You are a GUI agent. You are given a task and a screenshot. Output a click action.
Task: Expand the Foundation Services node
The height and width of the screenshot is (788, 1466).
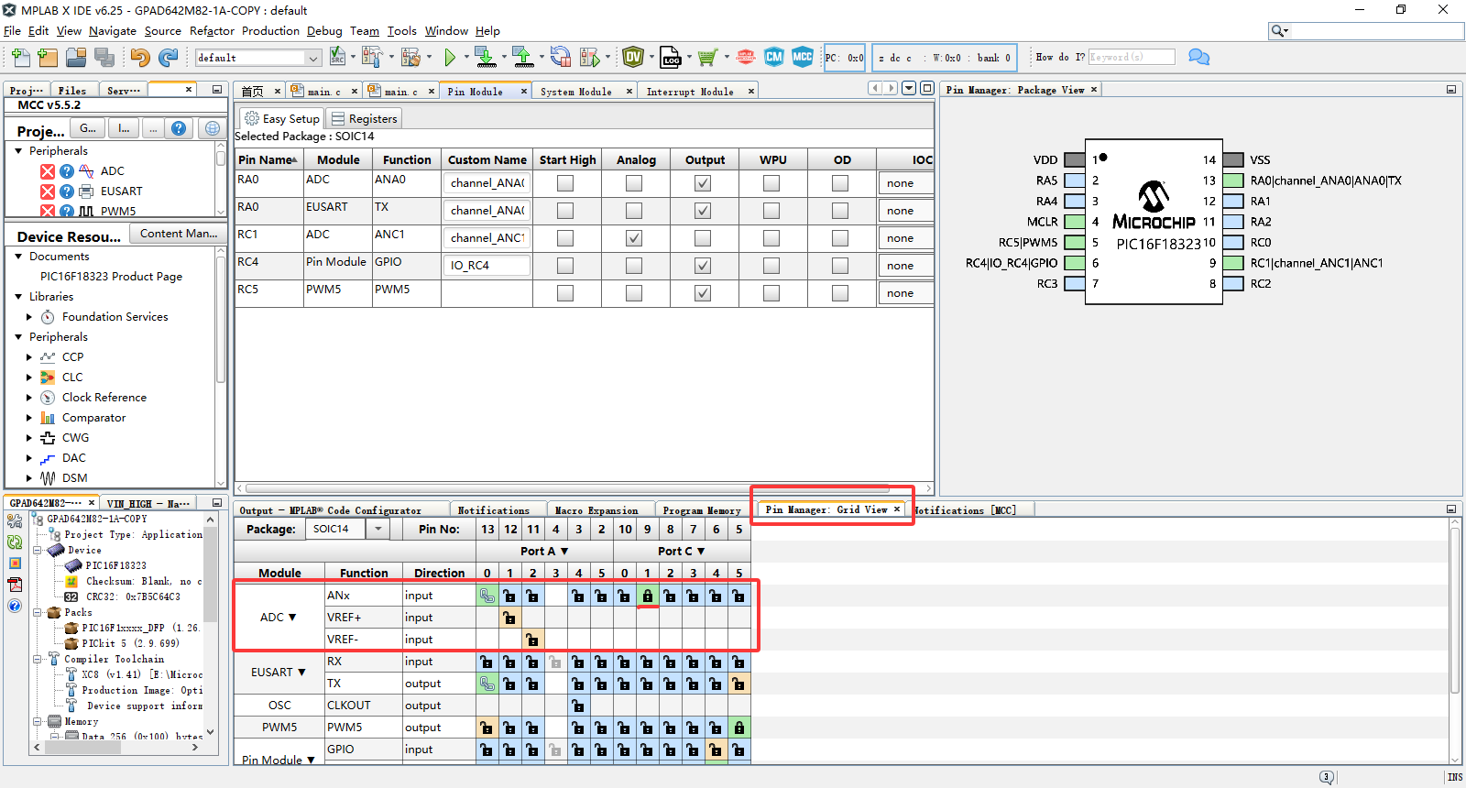point(29,317)
